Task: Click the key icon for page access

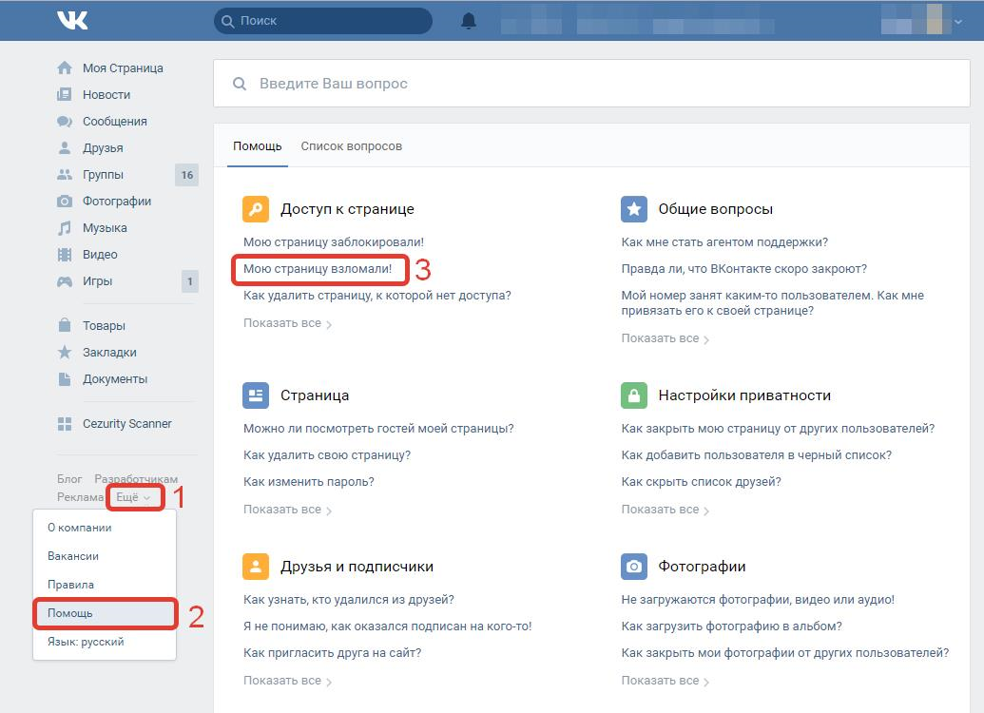Action: click(256, 209)
